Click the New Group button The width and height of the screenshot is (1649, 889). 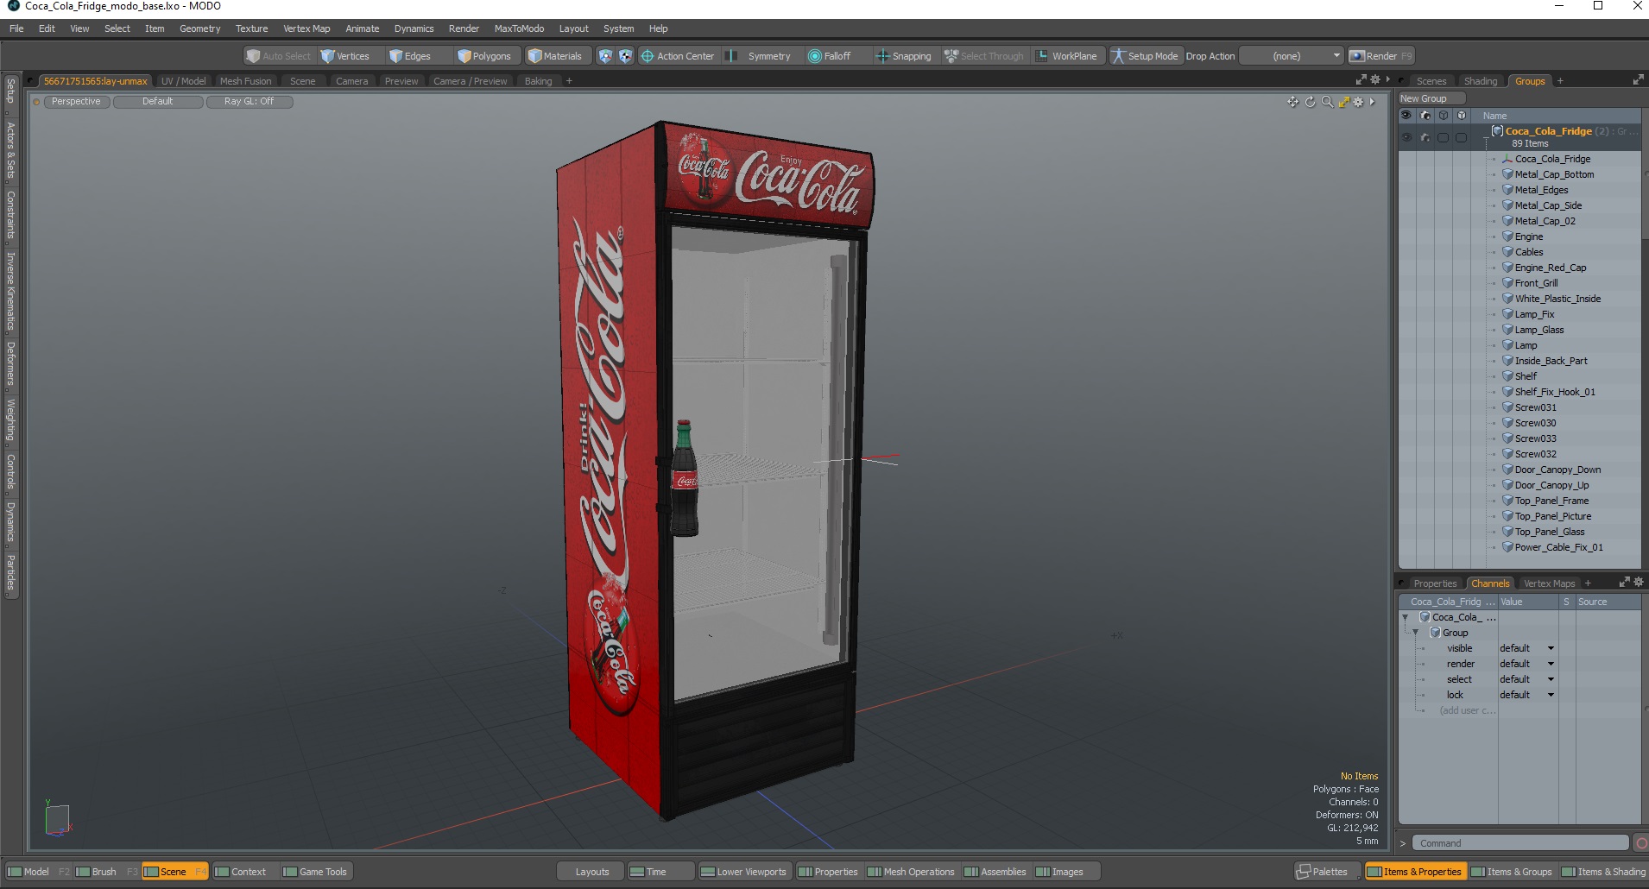(1431, 98)
